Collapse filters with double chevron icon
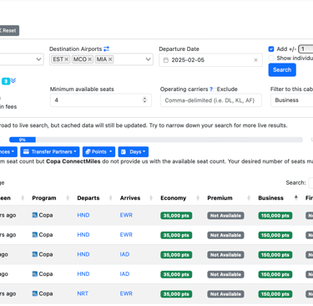313x306 pixels. click(x=13, y=81)
